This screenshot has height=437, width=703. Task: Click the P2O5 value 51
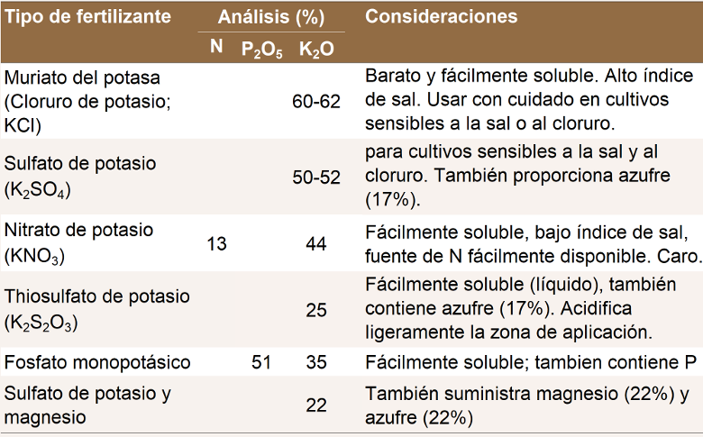point(261,363)
